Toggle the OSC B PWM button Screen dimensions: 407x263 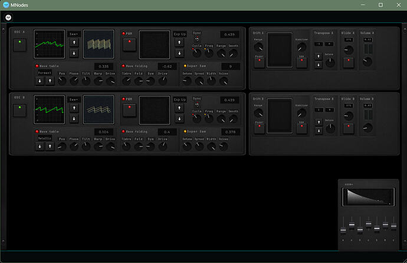point(129,110)
